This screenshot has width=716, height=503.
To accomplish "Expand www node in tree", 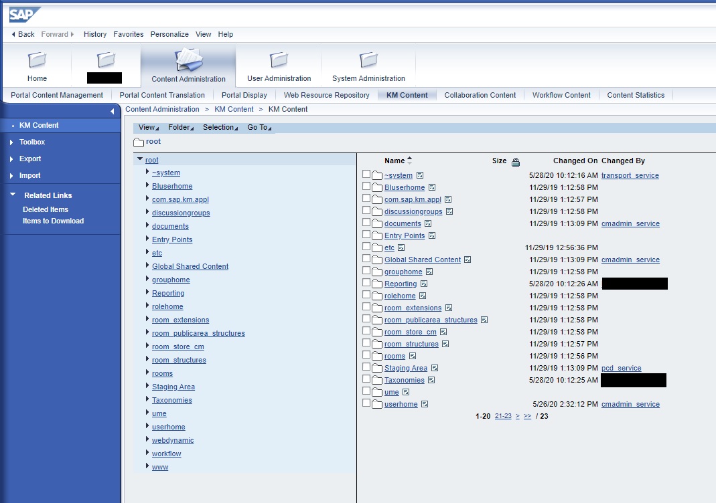I will [x=147, y=466].
